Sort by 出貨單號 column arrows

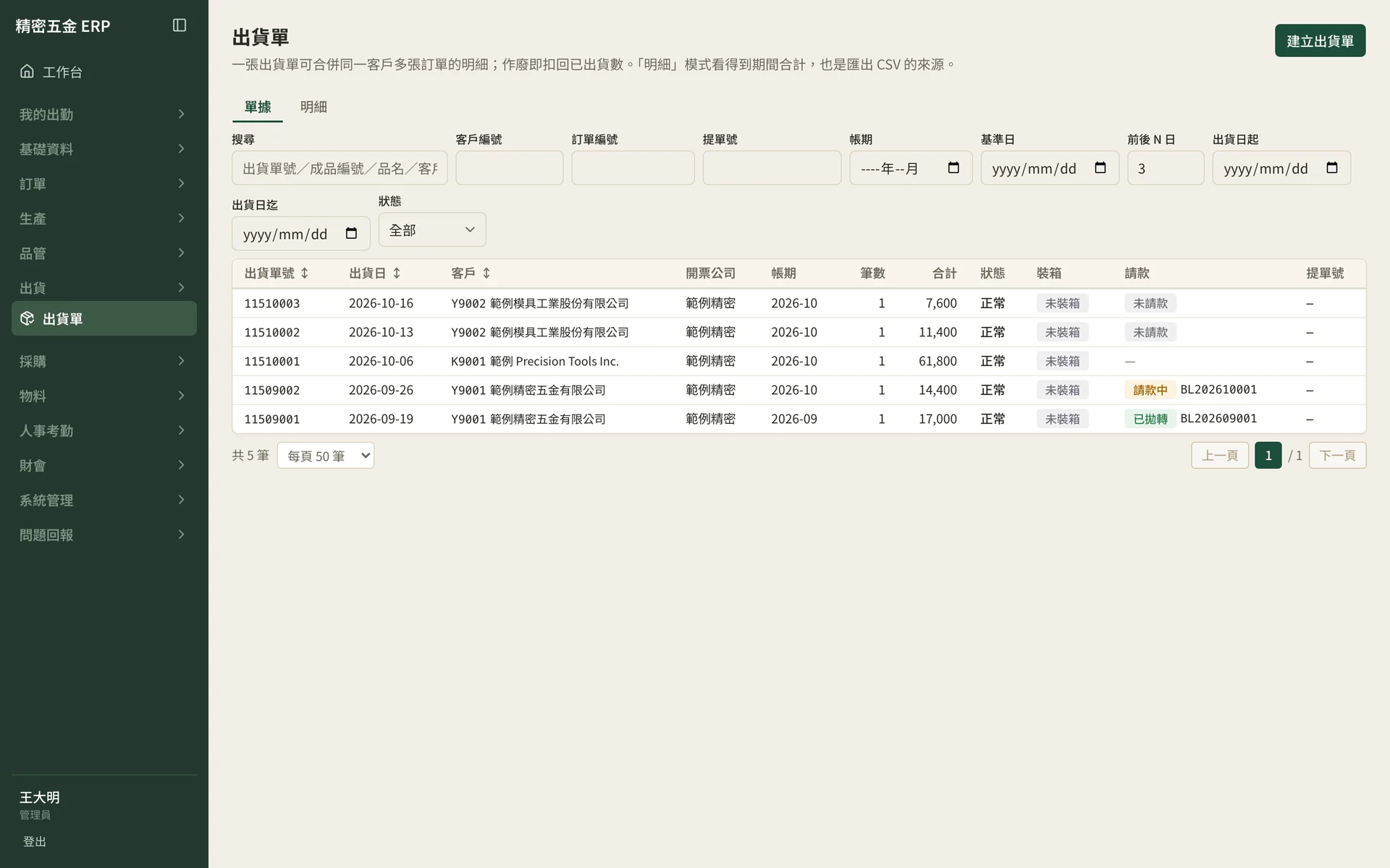(x=305, y=273)
